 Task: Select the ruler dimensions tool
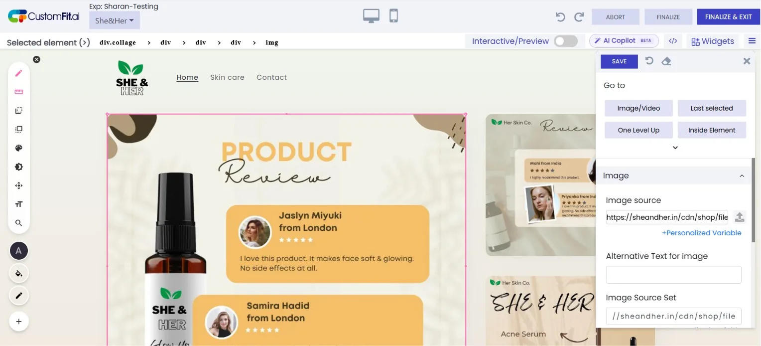point(19,92)
